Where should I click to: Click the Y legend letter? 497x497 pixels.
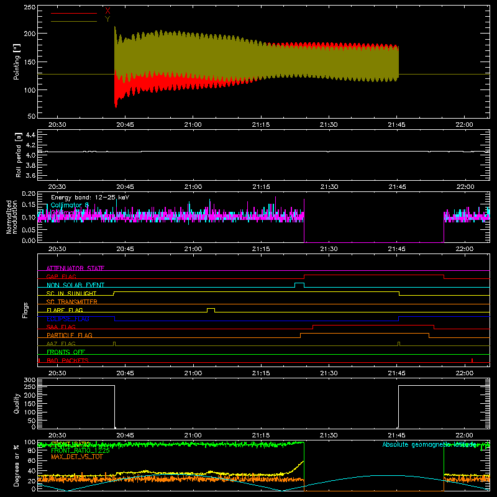pos(107,19)
